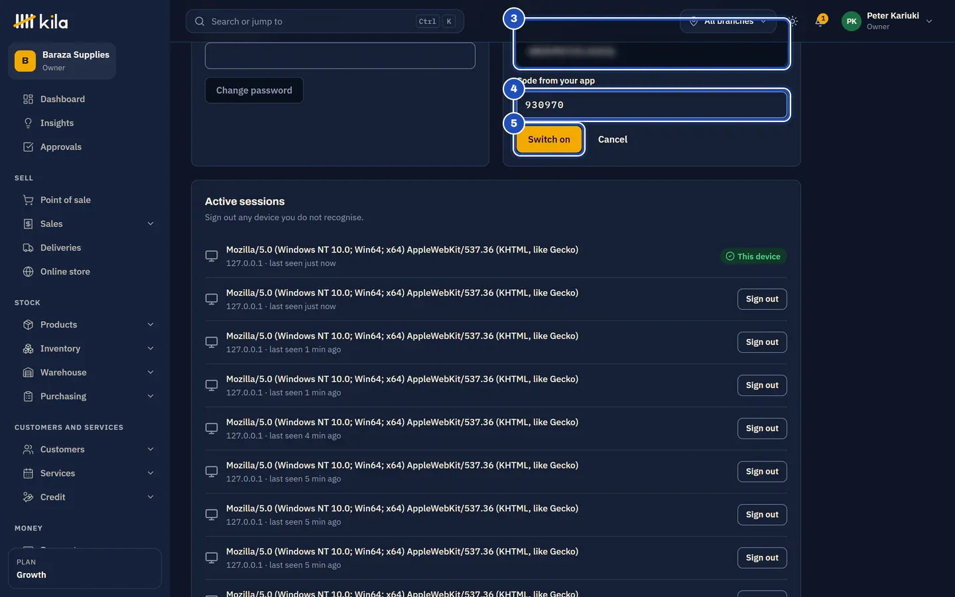Expand the Customers submenu chevron
Viewport: 955px width, 597px height.
tap(151, 449)
